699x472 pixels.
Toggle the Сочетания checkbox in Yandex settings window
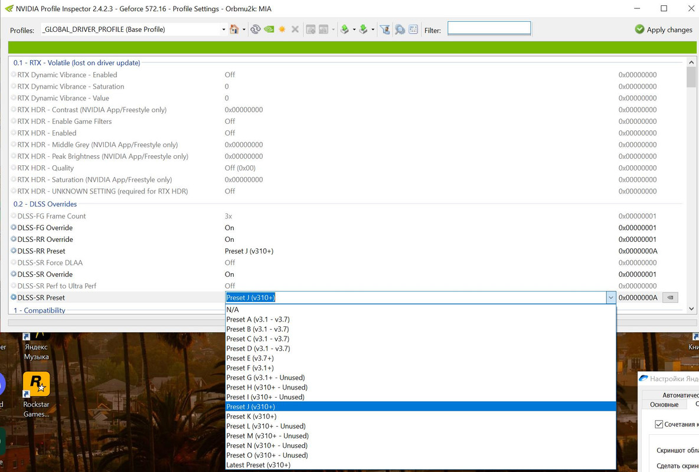pyautogui.click(x=659, y=424)
